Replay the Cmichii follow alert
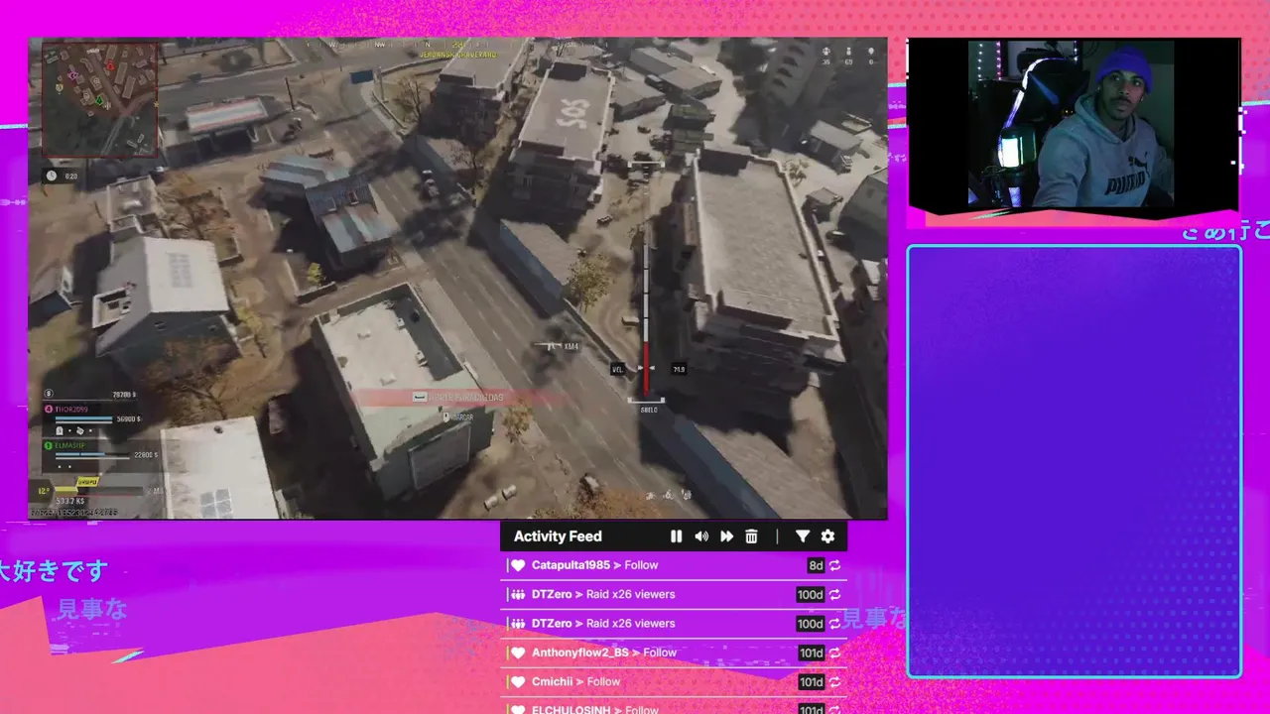The height and width of the screenshot is (714, 1270). pyautogui.click(x=835, y=682)
